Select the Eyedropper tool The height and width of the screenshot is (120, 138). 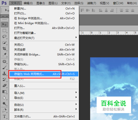[4, 55]
